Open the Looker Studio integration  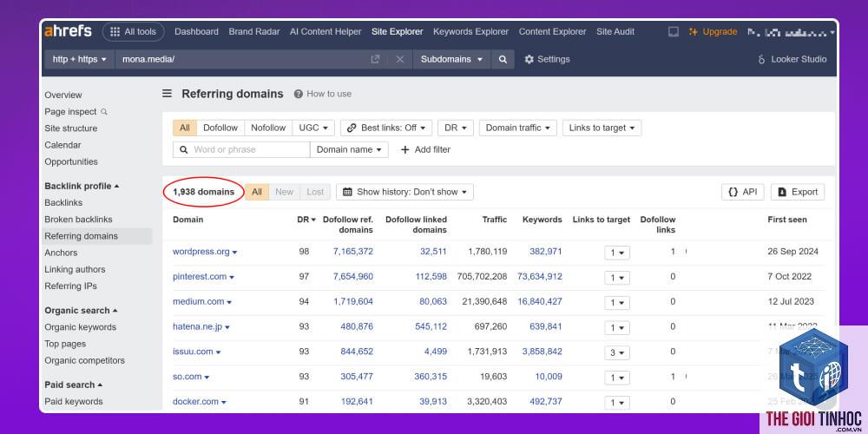[792, 59]
